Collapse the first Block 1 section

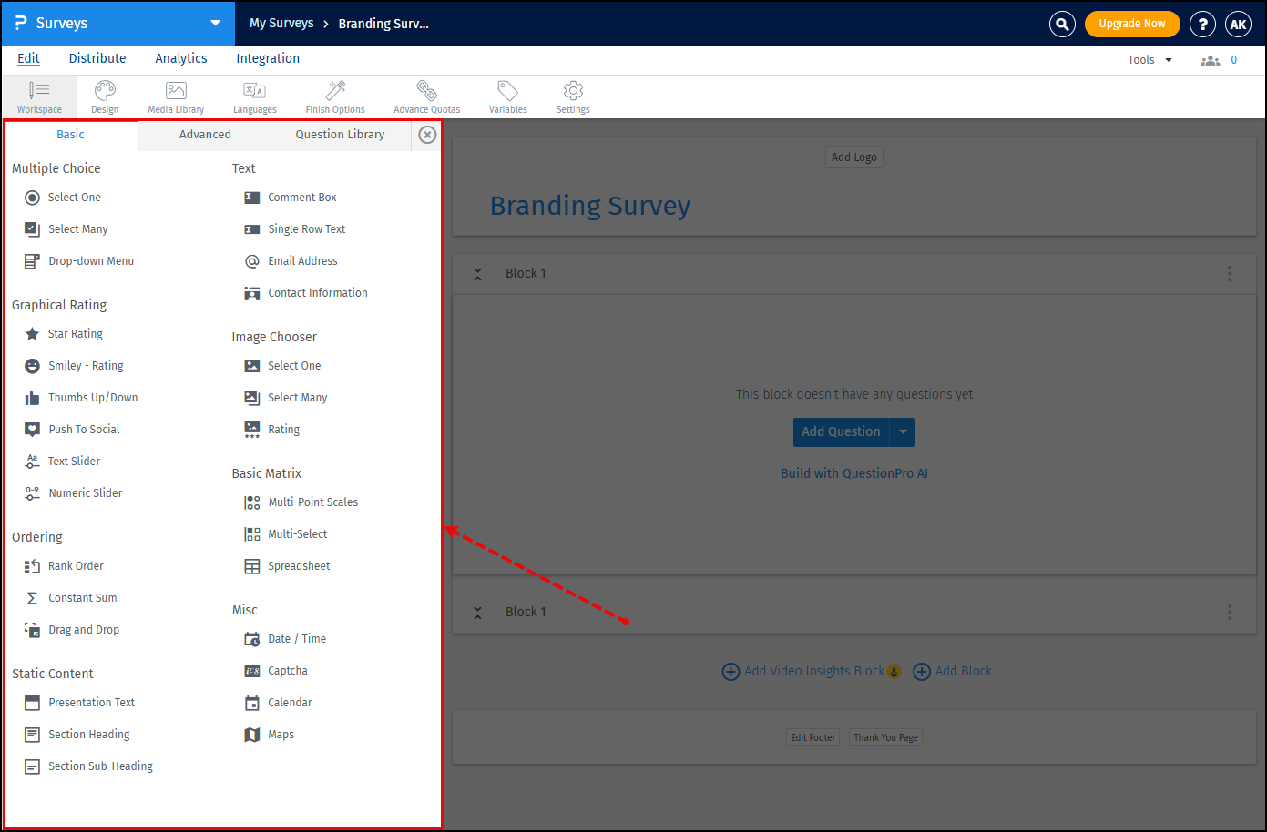[x=477, y=272]
